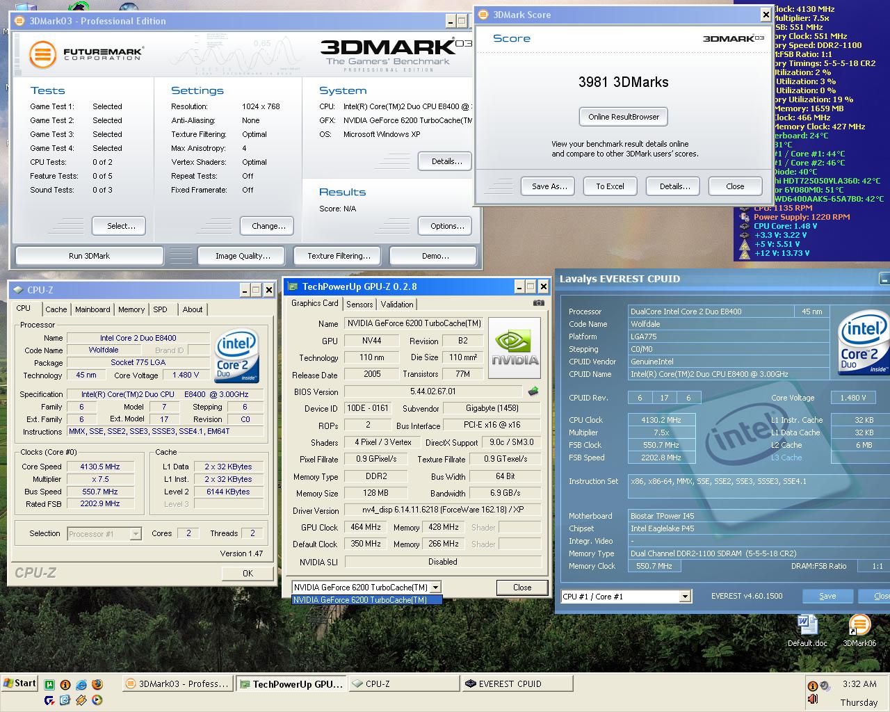Open the SPD tab in CPU-Z
Screen dimensions: 890x712
(161, 309)
